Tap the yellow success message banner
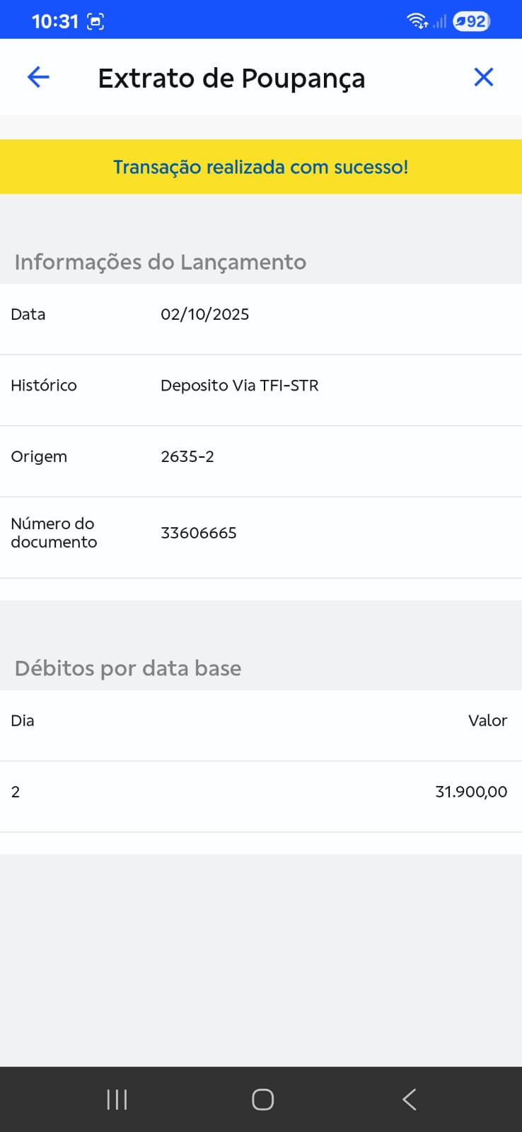The image size is (522, 1132). point(261,167)
